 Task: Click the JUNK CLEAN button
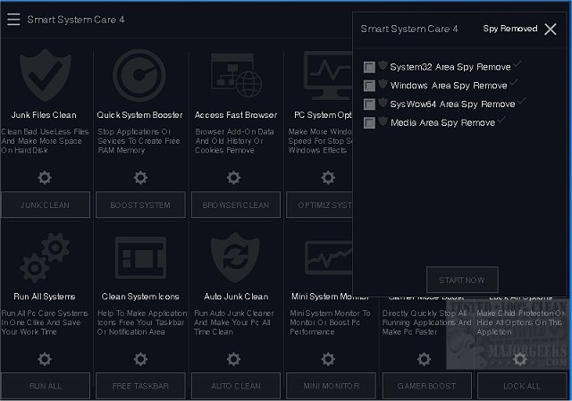46,205
